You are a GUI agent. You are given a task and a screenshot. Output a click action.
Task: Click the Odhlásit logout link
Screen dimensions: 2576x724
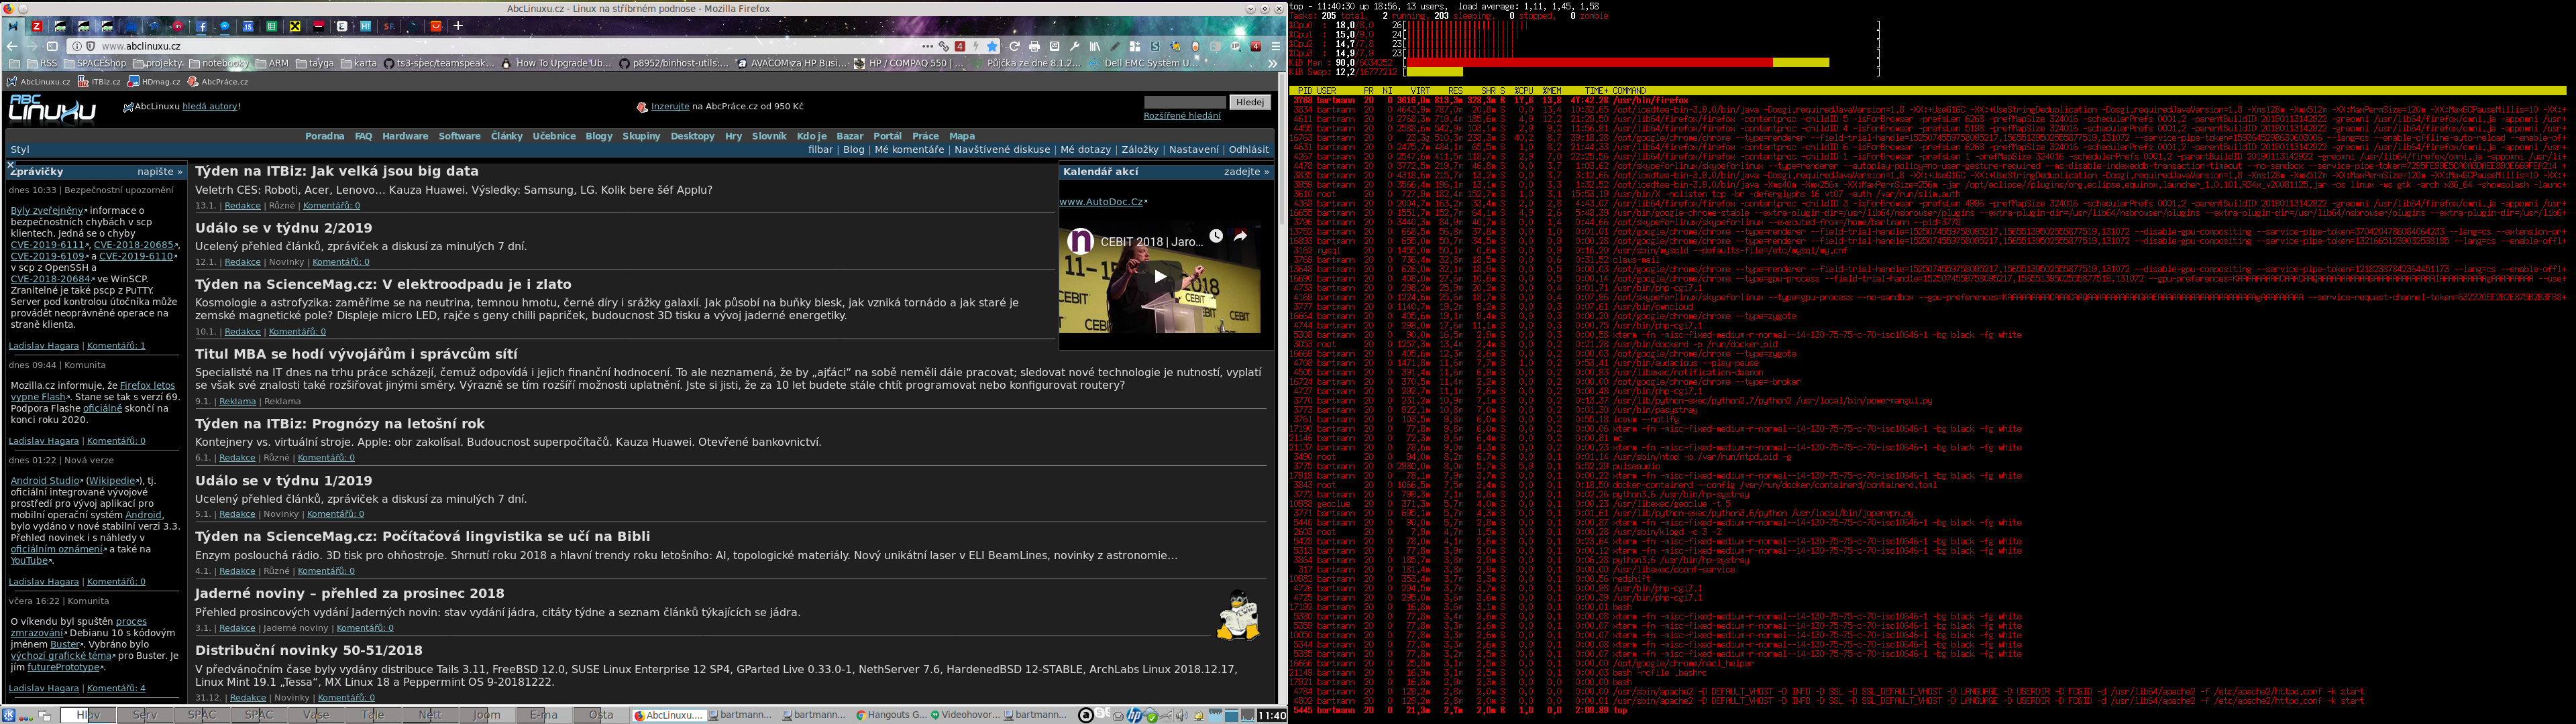tap(1248, 150)
